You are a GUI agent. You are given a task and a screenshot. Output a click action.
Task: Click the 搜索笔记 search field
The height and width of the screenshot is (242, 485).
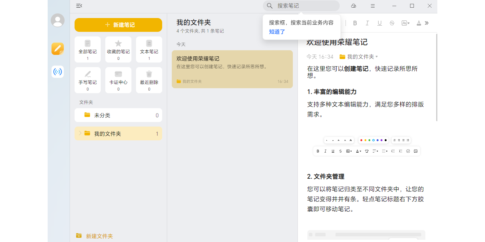(304, 6)
